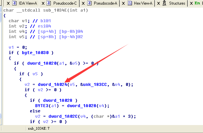203x133 pixels.
Task: Open the Hex View-A tab
Action: [143, 3]
